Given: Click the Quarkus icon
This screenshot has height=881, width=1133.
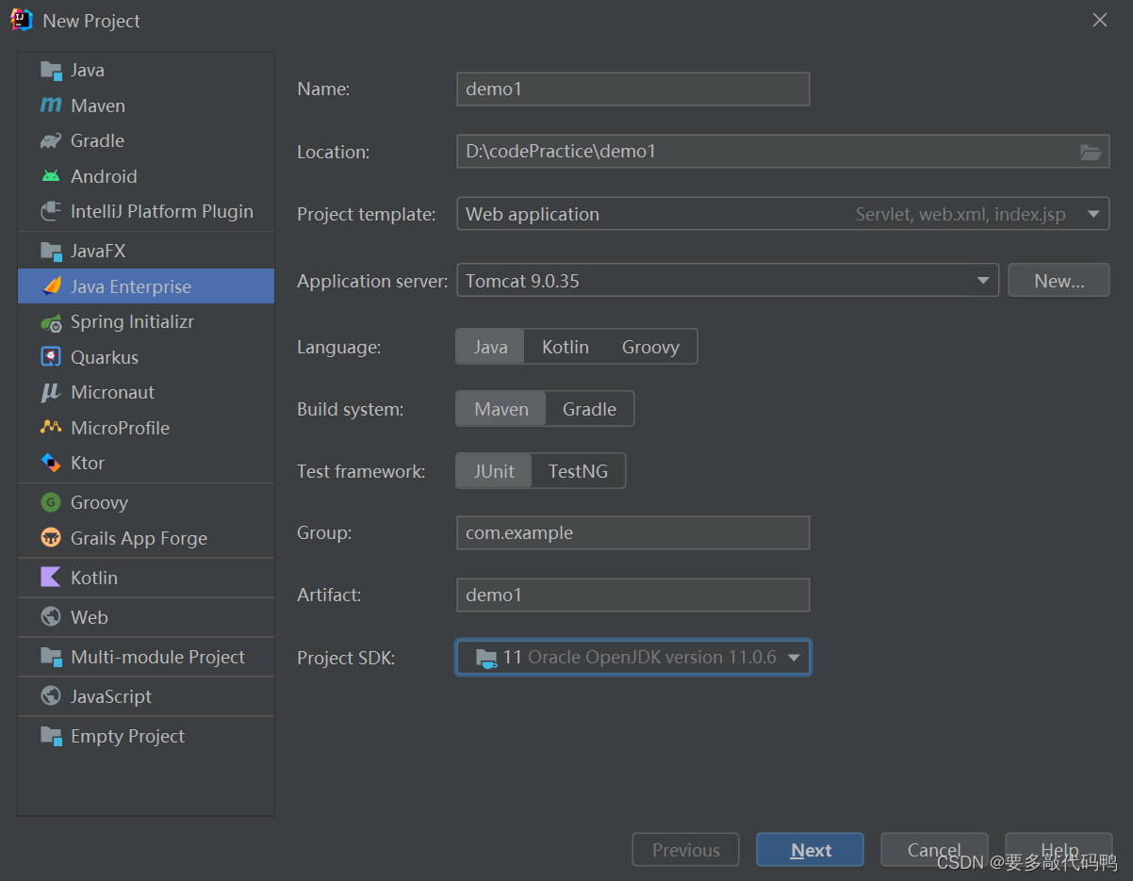Looking at the screenshot, I should 51,357.
